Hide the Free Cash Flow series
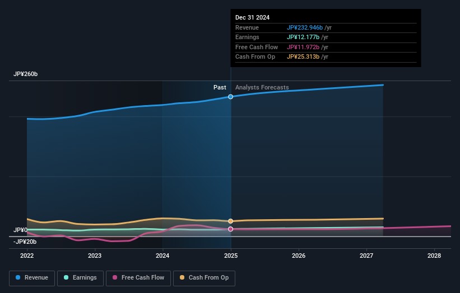The image size is (460, 293). pos(138,277)
